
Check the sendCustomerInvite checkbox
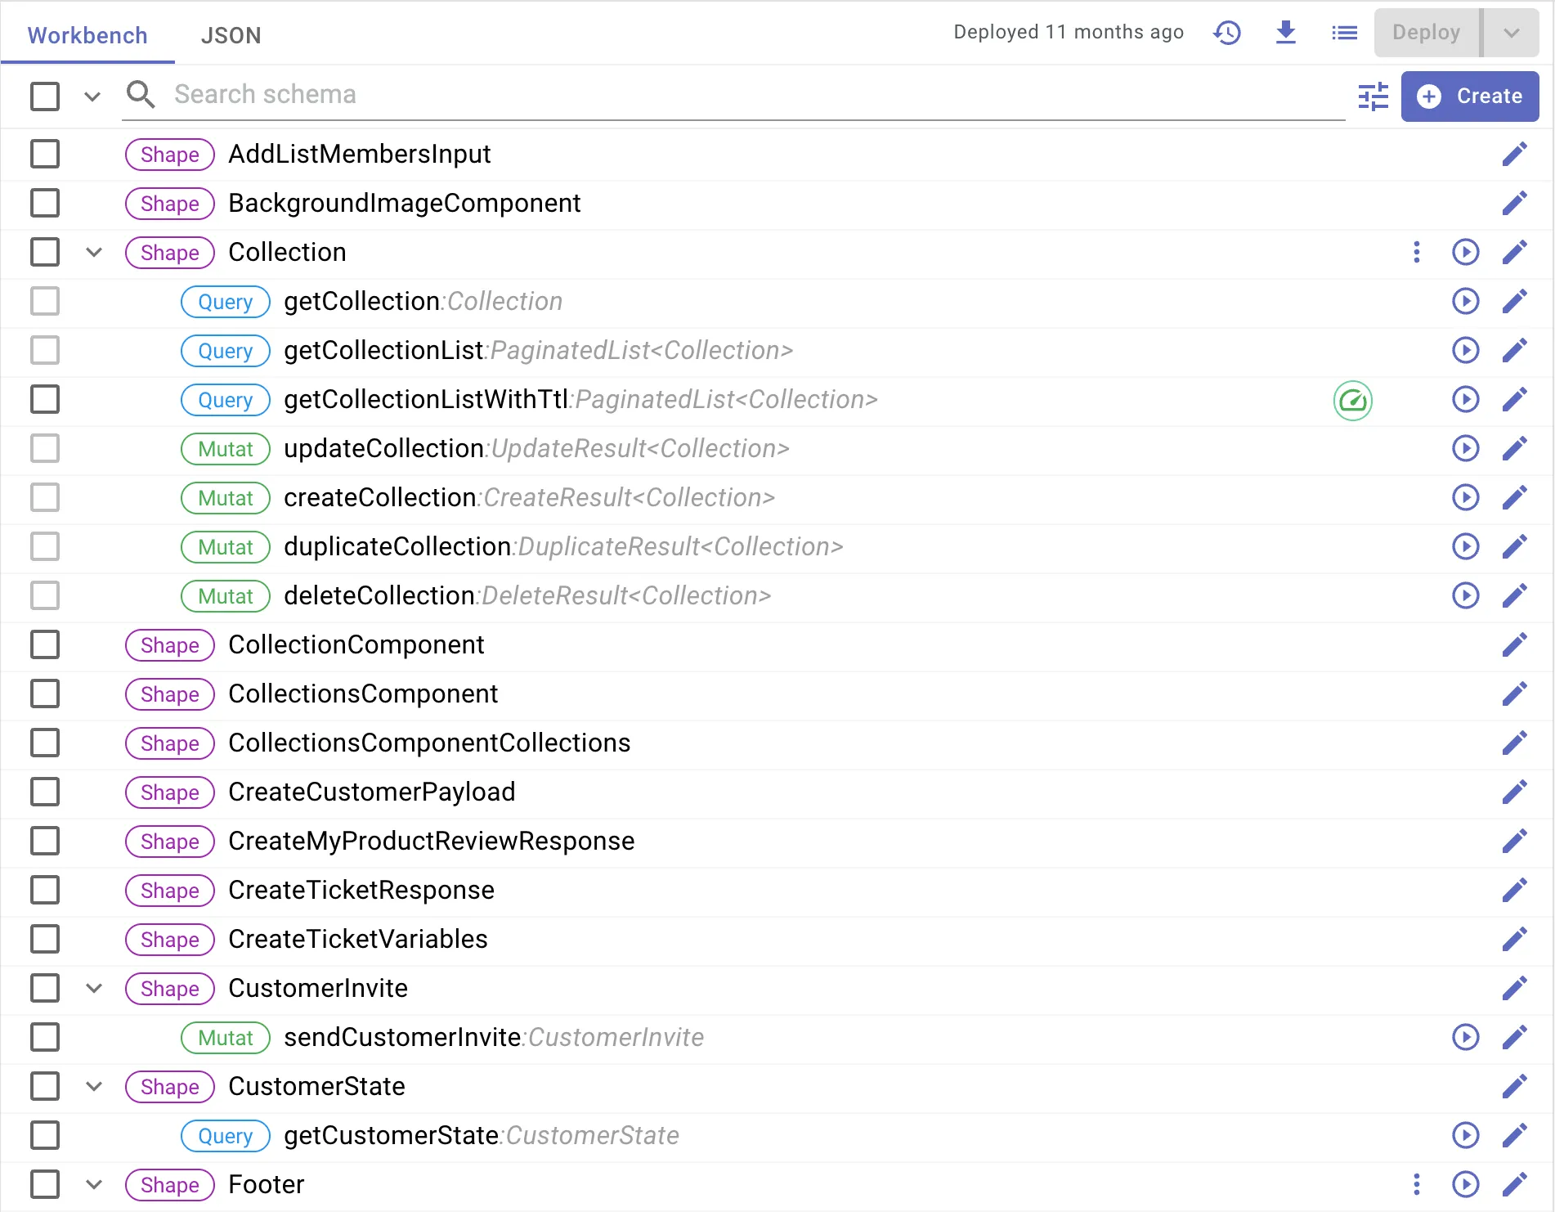pos(45,1037)
